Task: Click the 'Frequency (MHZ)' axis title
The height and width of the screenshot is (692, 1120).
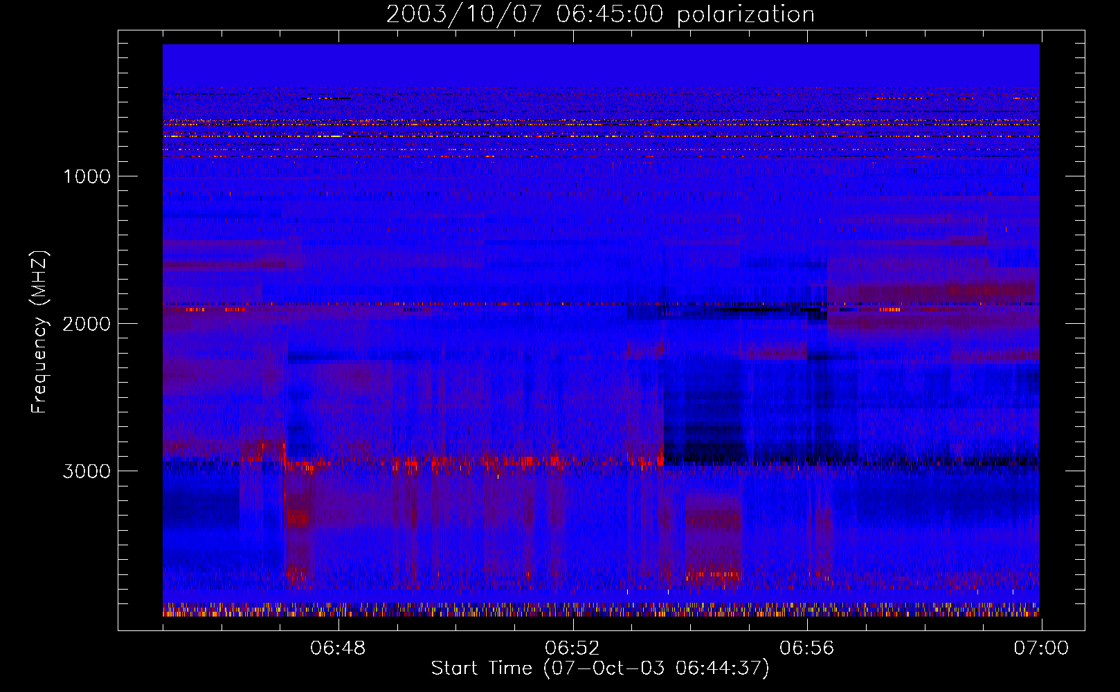Action: pyautogui.click(x=39, y=332)
